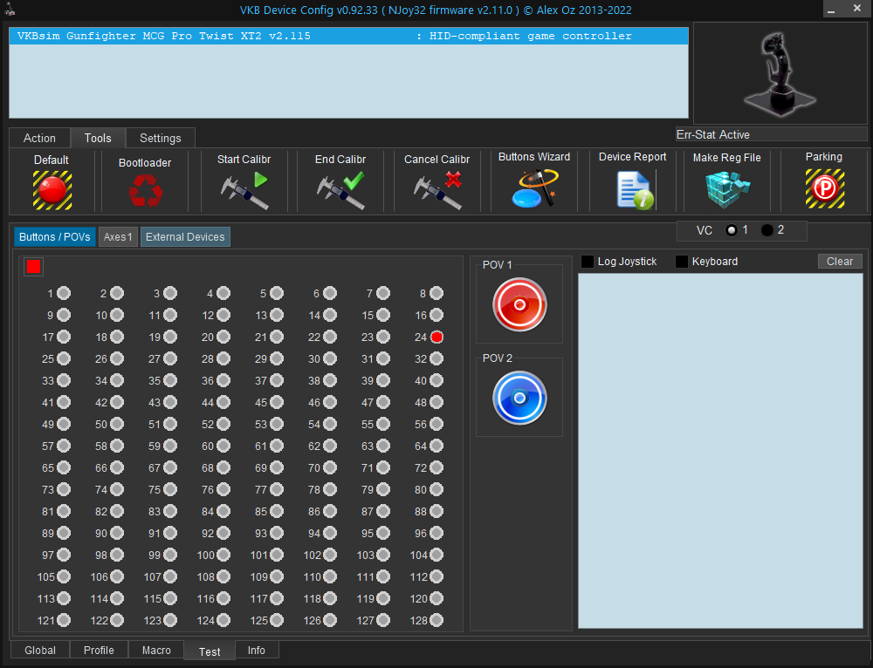Select the Buttons / POVs tab
This screenshot has height=668, width=873.
click(54, 237)
